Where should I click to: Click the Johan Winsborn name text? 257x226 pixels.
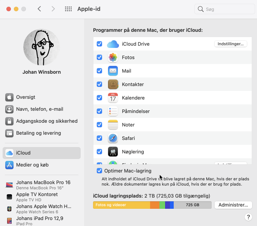pyautogui.click(x=42, y=72)
